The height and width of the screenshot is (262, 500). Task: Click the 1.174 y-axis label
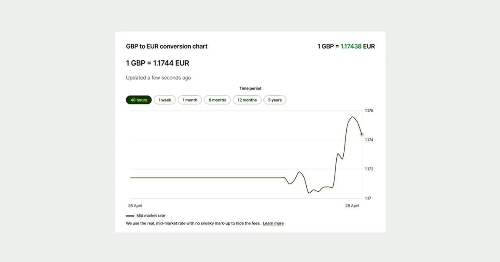pos(369,140)
